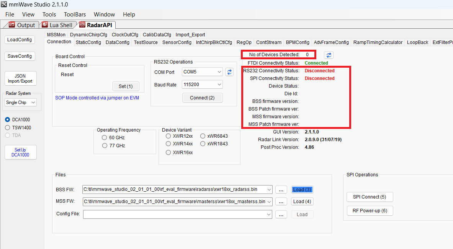Expand the BSS FW path dropdown
Viewport: 453px width, 249px height.
(x=269, y=190)
